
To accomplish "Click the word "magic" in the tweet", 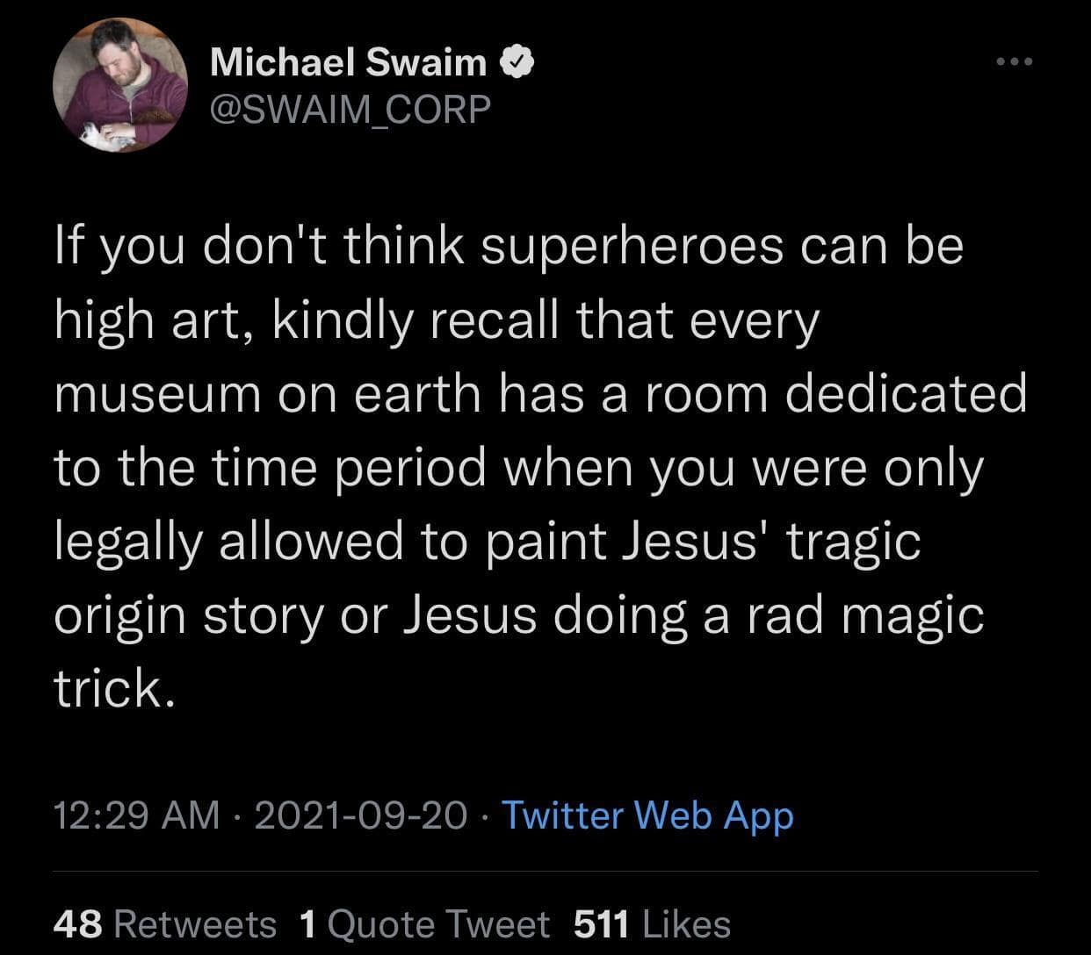I will (913, 615).
